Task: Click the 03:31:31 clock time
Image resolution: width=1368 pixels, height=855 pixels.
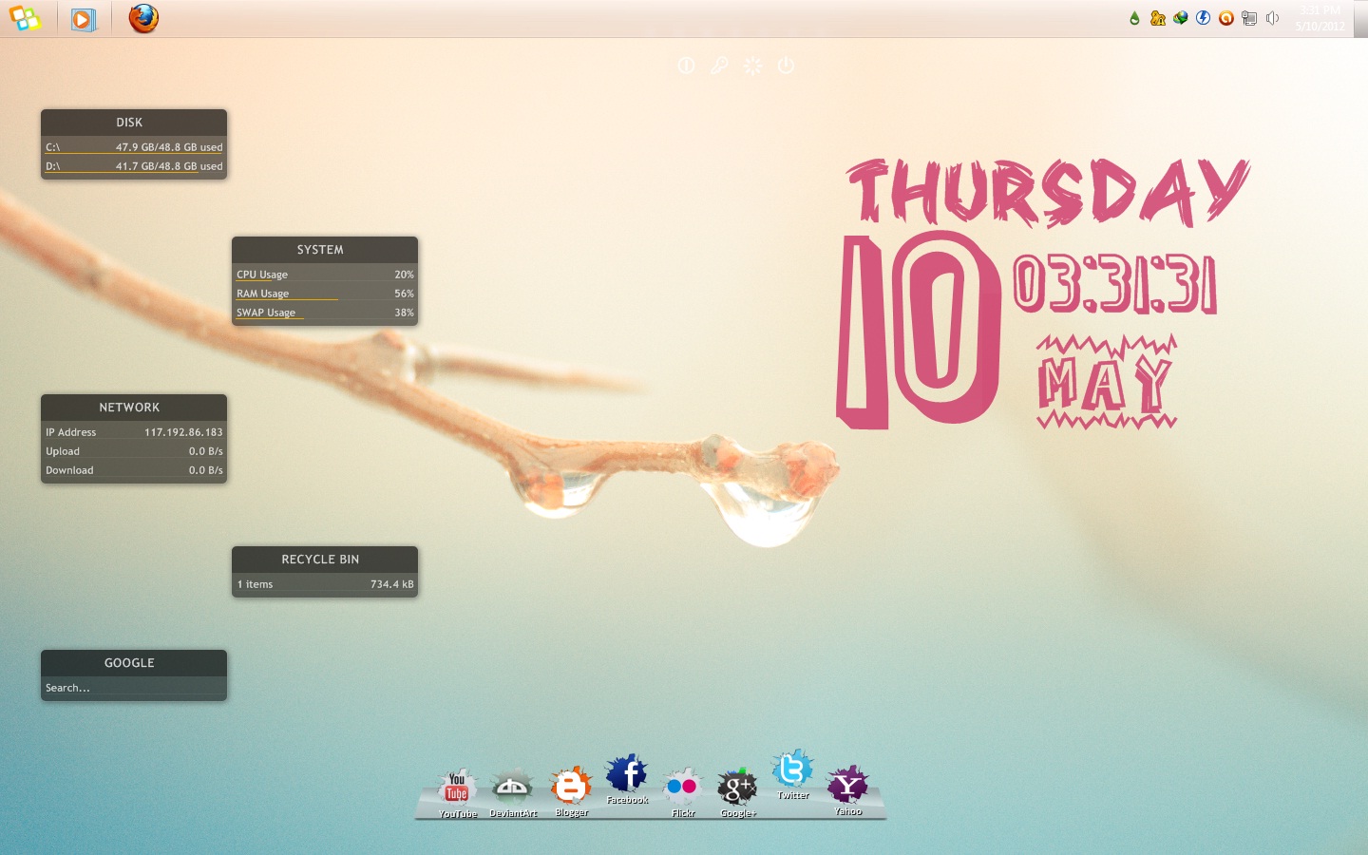Action: [1114, 284]
